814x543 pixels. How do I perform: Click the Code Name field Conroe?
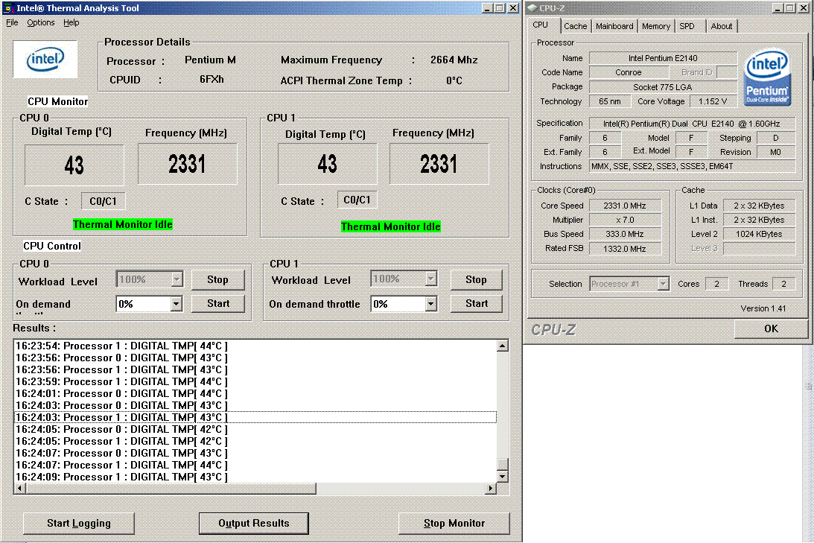628,73
